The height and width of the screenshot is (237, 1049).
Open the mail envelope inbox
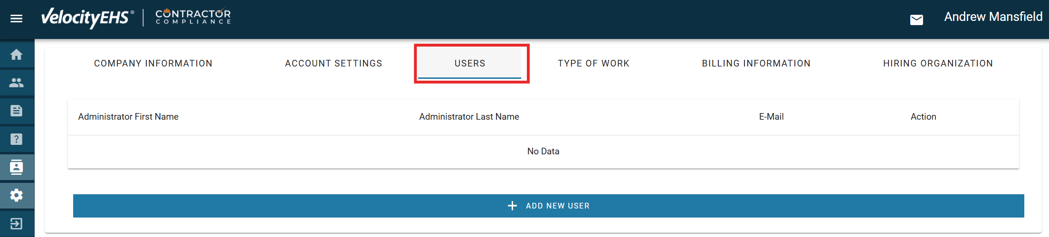click(x=916, y=19)
